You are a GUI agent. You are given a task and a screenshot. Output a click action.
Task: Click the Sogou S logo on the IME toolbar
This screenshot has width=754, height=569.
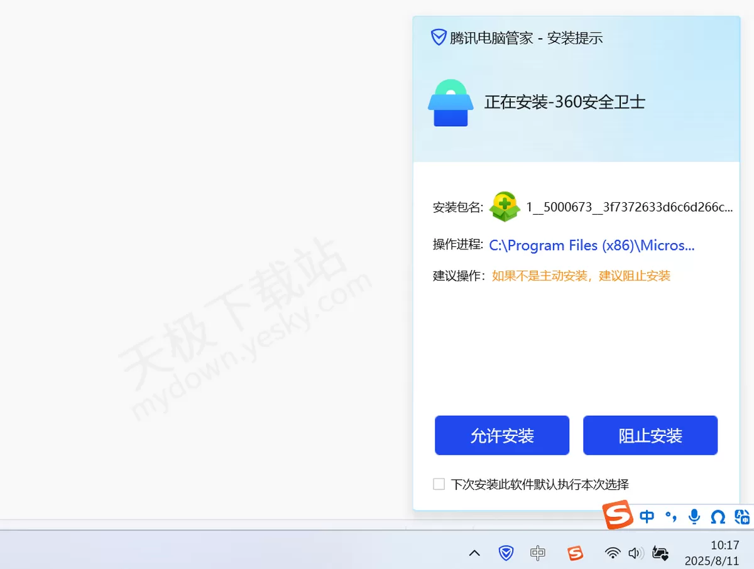[x=618, y=516]
